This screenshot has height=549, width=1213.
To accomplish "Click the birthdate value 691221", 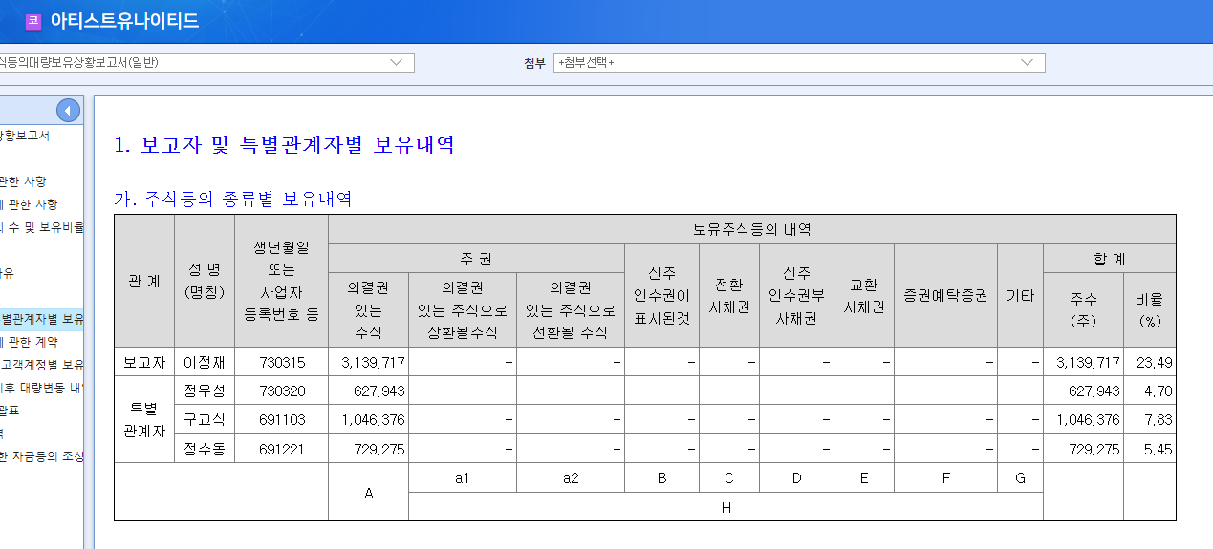I will pyautogui.click(x=281, y=449).
